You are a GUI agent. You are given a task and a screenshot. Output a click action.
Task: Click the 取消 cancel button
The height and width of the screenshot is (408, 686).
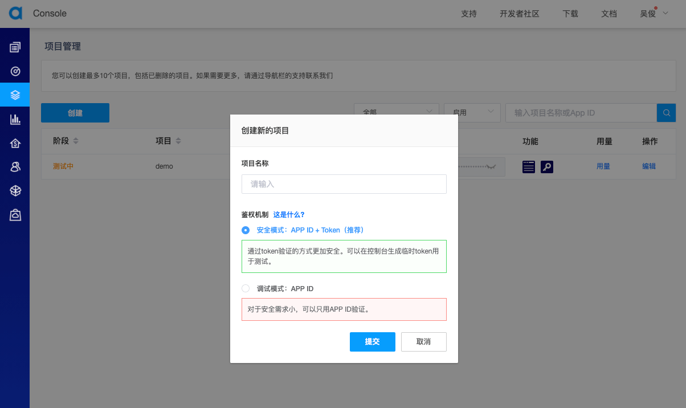(x=424, y=342)
